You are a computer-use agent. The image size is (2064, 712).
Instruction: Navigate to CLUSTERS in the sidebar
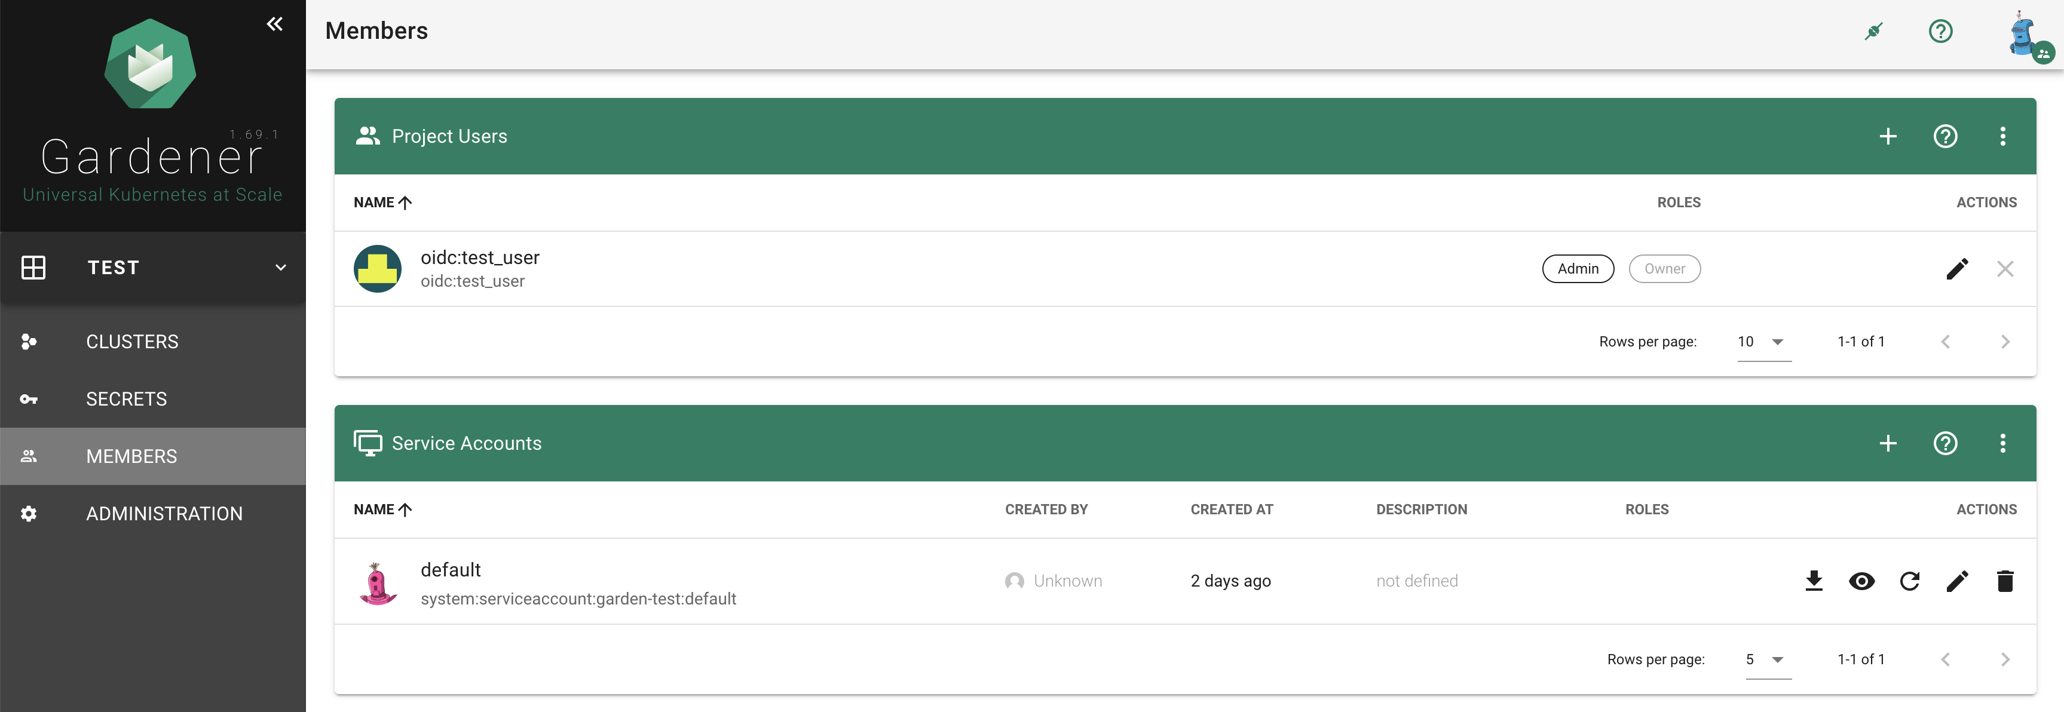(132, 341)
